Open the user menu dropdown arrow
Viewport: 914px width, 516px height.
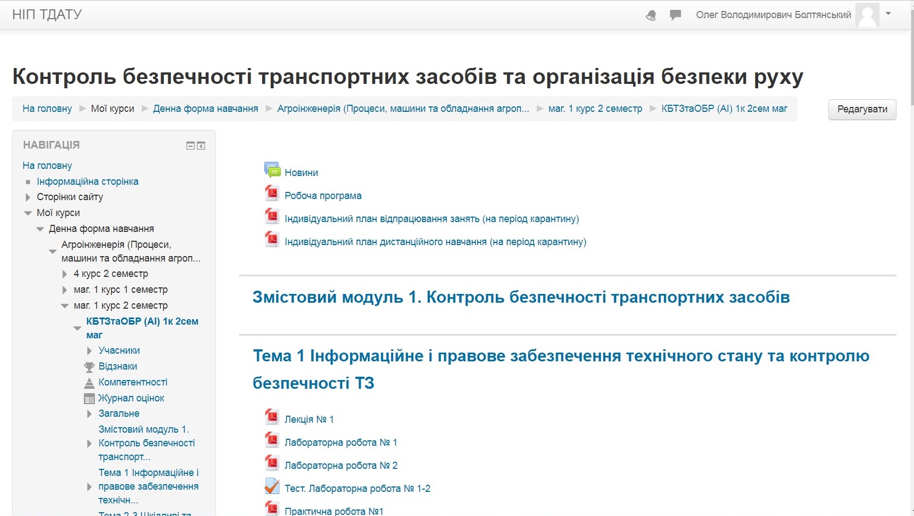(x=888, y=14)
